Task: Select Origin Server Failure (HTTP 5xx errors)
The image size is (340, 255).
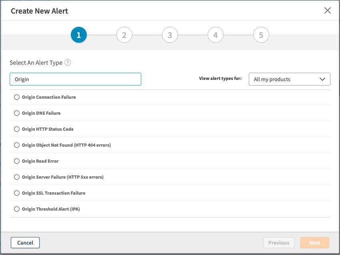Action: [x=17, y=177]
